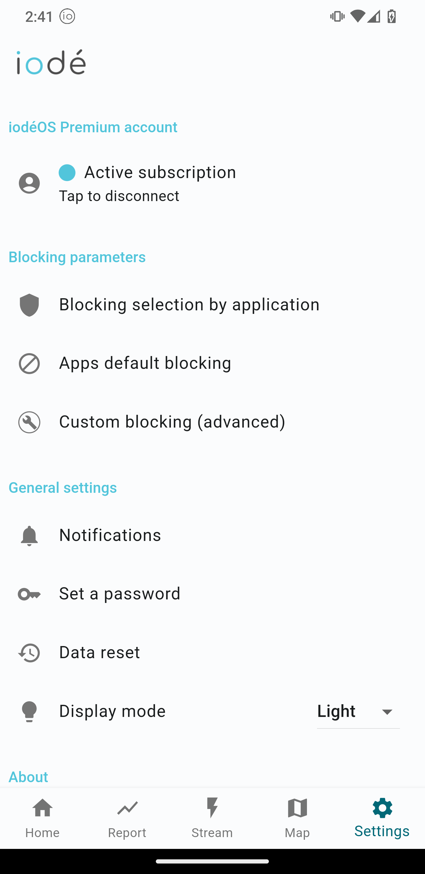Screen dimensions: 425x874
Task: Click the key icon for password
Action: 29,594
